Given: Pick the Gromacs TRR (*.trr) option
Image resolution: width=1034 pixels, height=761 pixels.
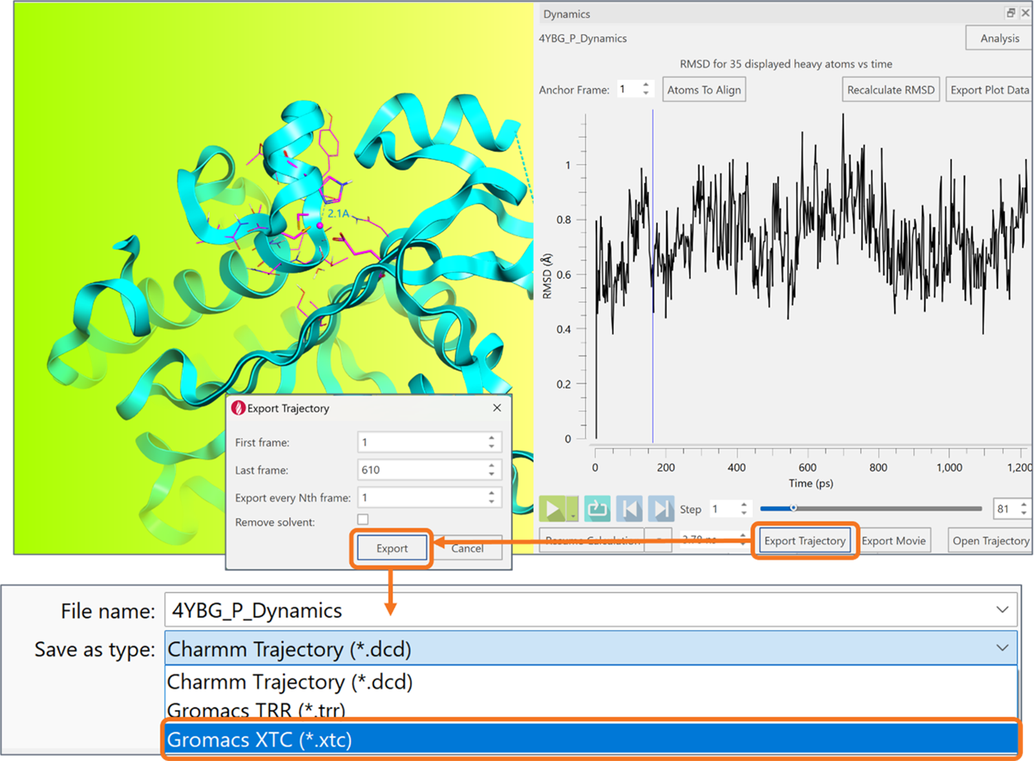Looking at the screenshot, I should click(256, 710).
